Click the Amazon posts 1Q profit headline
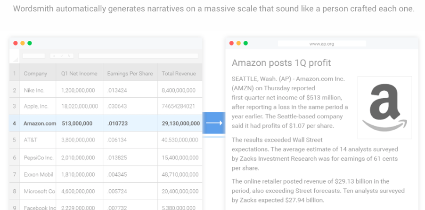The image size is (425, 210). 281,63
